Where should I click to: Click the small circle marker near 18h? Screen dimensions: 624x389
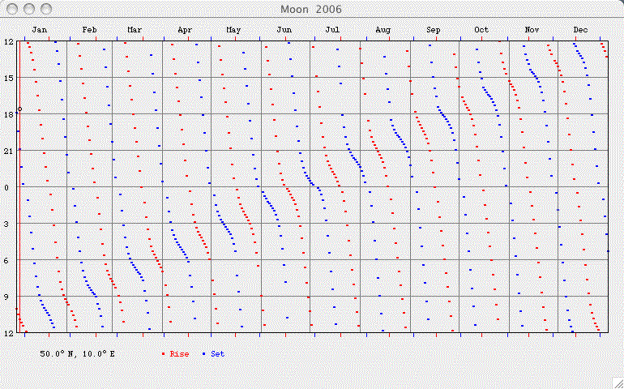[x=19, y=109]
